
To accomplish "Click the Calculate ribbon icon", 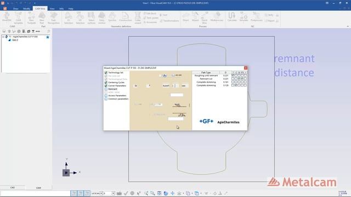I will coord(232,17).
